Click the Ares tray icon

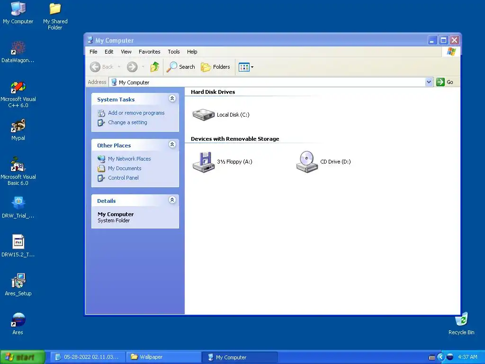[450, 357]
